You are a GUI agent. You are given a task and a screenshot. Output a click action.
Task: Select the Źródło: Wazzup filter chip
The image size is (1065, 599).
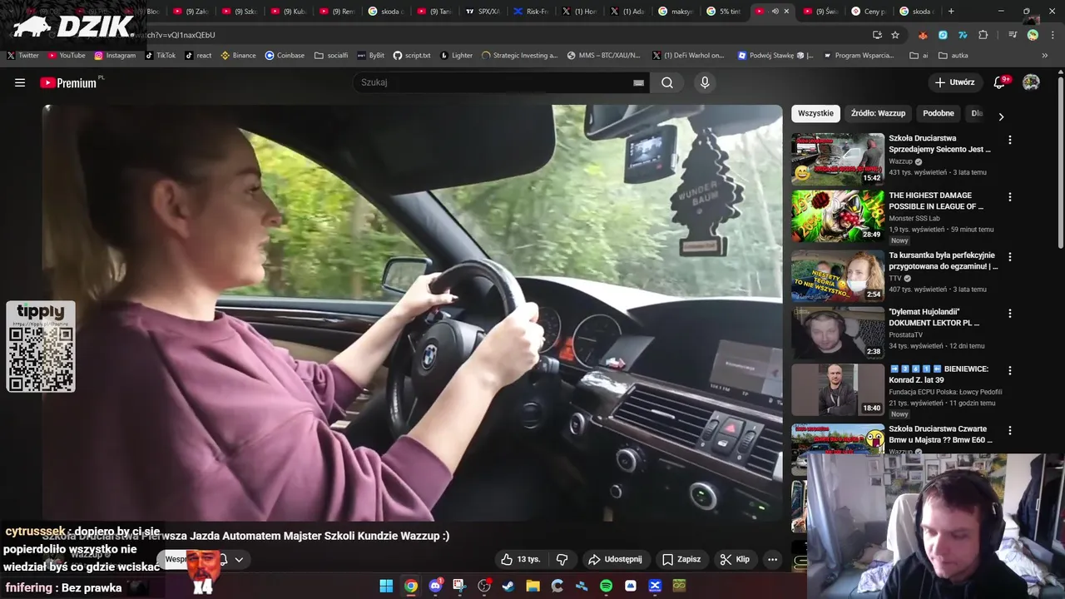[878, 113]
